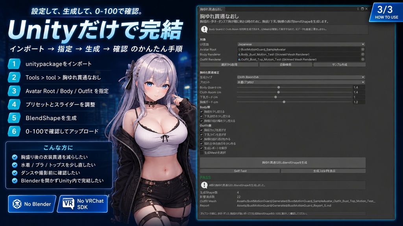Toggle the 揺れ全体の余白を少し作る checkbox
This screenshot has width=403, height=226.
pyautogui.click(x=201, y=144)
